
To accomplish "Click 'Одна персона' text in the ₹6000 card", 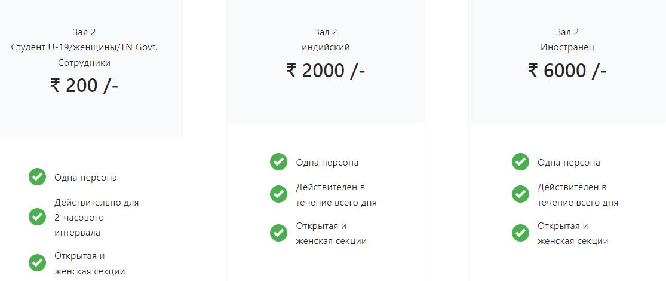I will pos(569,163).
